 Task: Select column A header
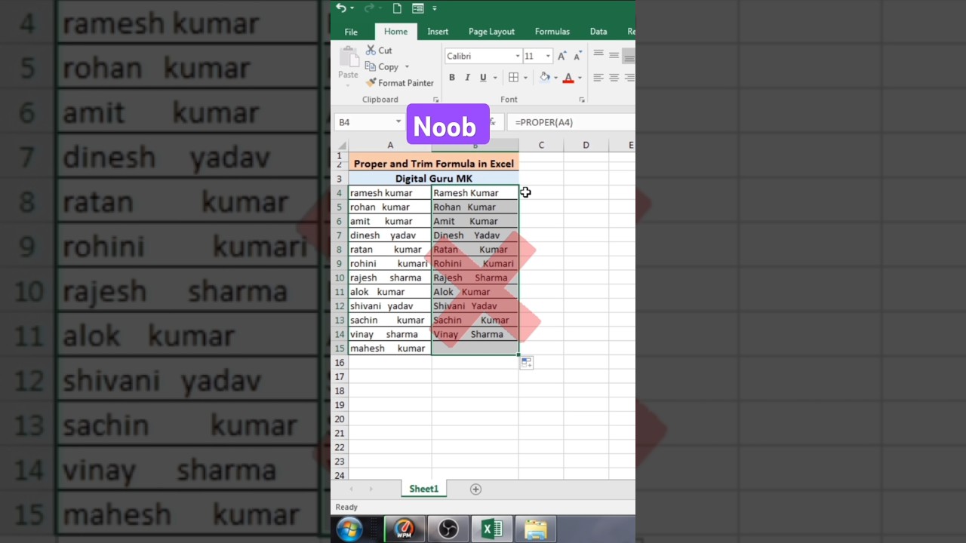(x=390, y=145)
